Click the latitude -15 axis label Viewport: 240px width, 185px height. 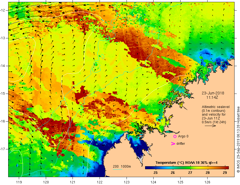pyautogui.click(x=3, y=94)
